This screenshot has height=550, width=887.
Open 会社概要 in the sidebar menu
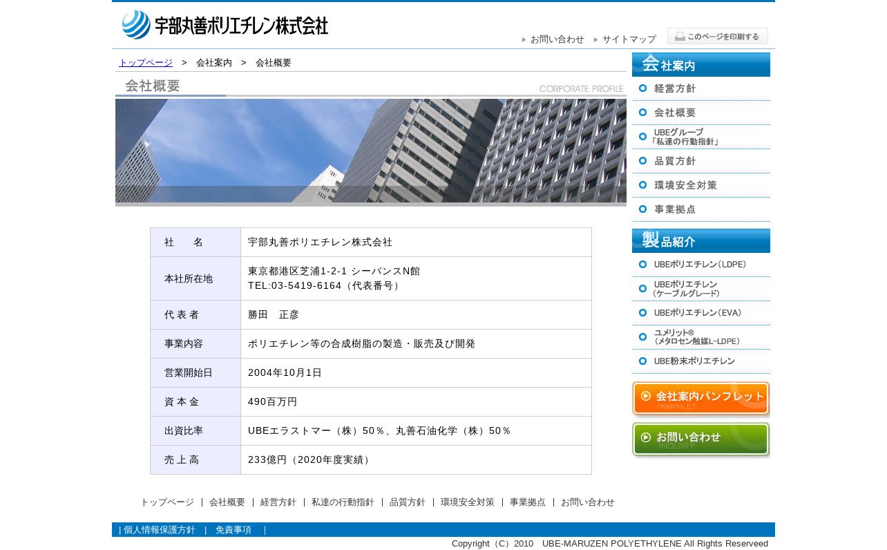(x=701, y=113)
